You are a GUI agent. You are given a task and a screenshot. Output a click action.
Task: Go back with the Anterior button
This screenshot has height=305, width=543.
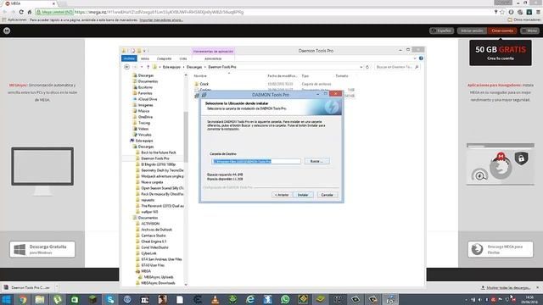(x=282, y=195)
